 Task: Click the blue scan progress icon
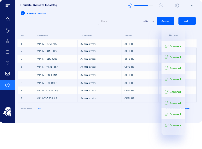130,5
